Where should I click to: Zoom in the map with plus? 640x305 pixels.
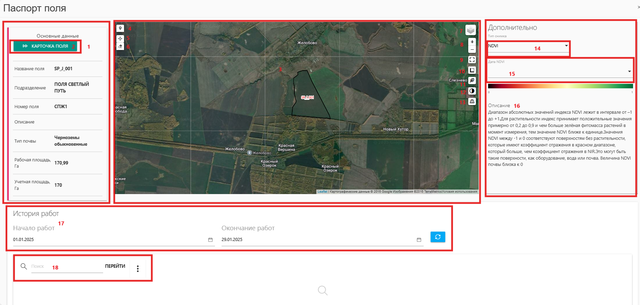click(472, 42)
